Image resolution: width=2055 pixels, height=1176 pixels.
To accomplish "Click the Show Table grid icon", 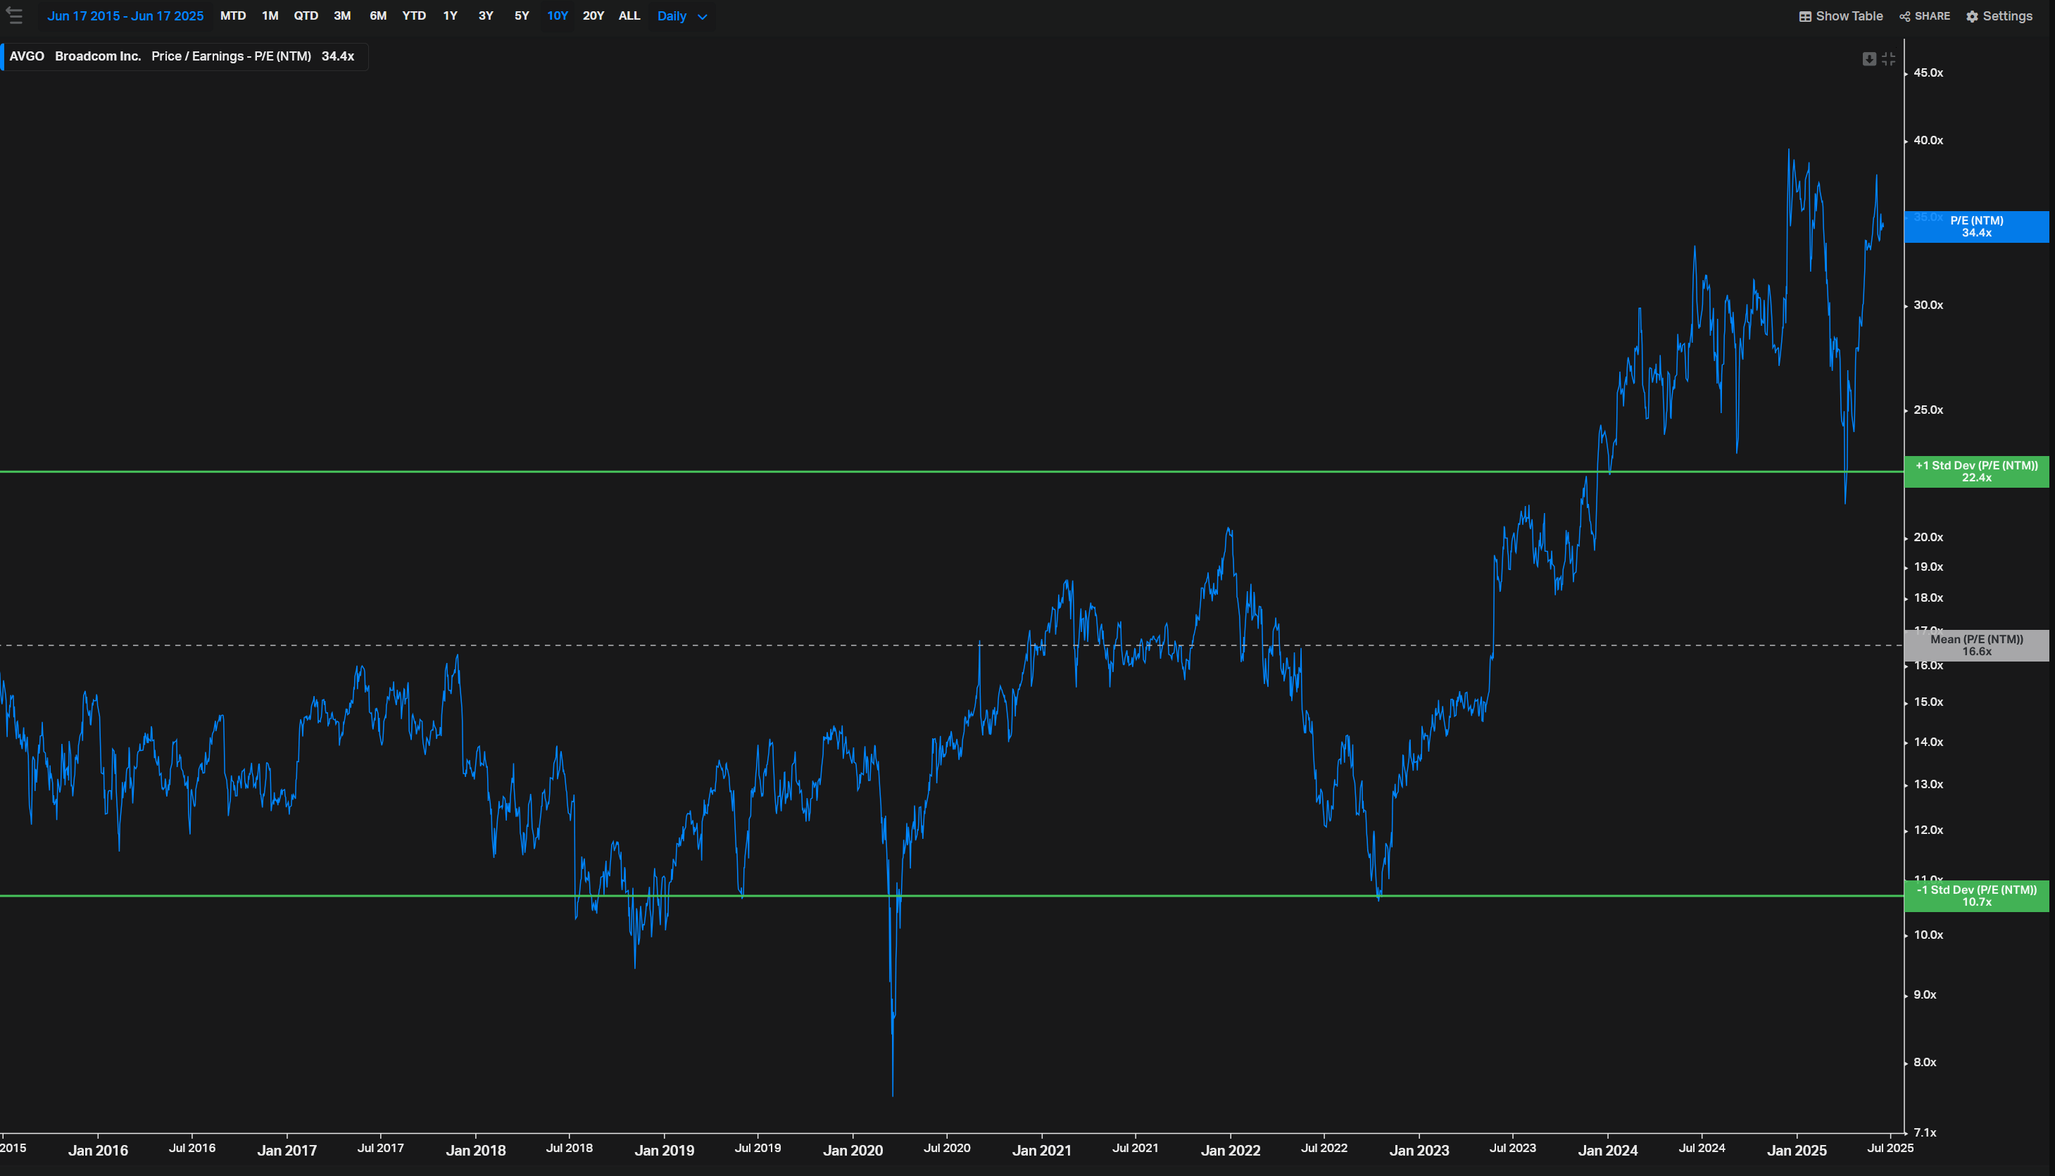I will pyautogui.click(x=1804, y=16).
